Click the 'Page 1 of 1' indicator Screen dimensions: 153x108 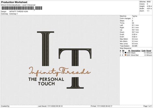pos(148,106)
